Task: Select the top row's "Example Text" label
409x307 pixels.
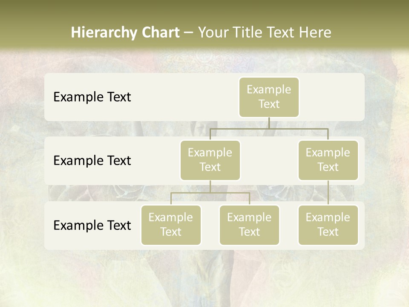Action: click(x=92, y=97)
